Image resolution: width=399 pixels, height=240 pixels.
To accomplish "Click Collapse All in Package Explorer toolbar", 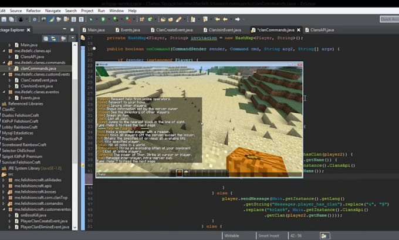I will click(46, 38).
